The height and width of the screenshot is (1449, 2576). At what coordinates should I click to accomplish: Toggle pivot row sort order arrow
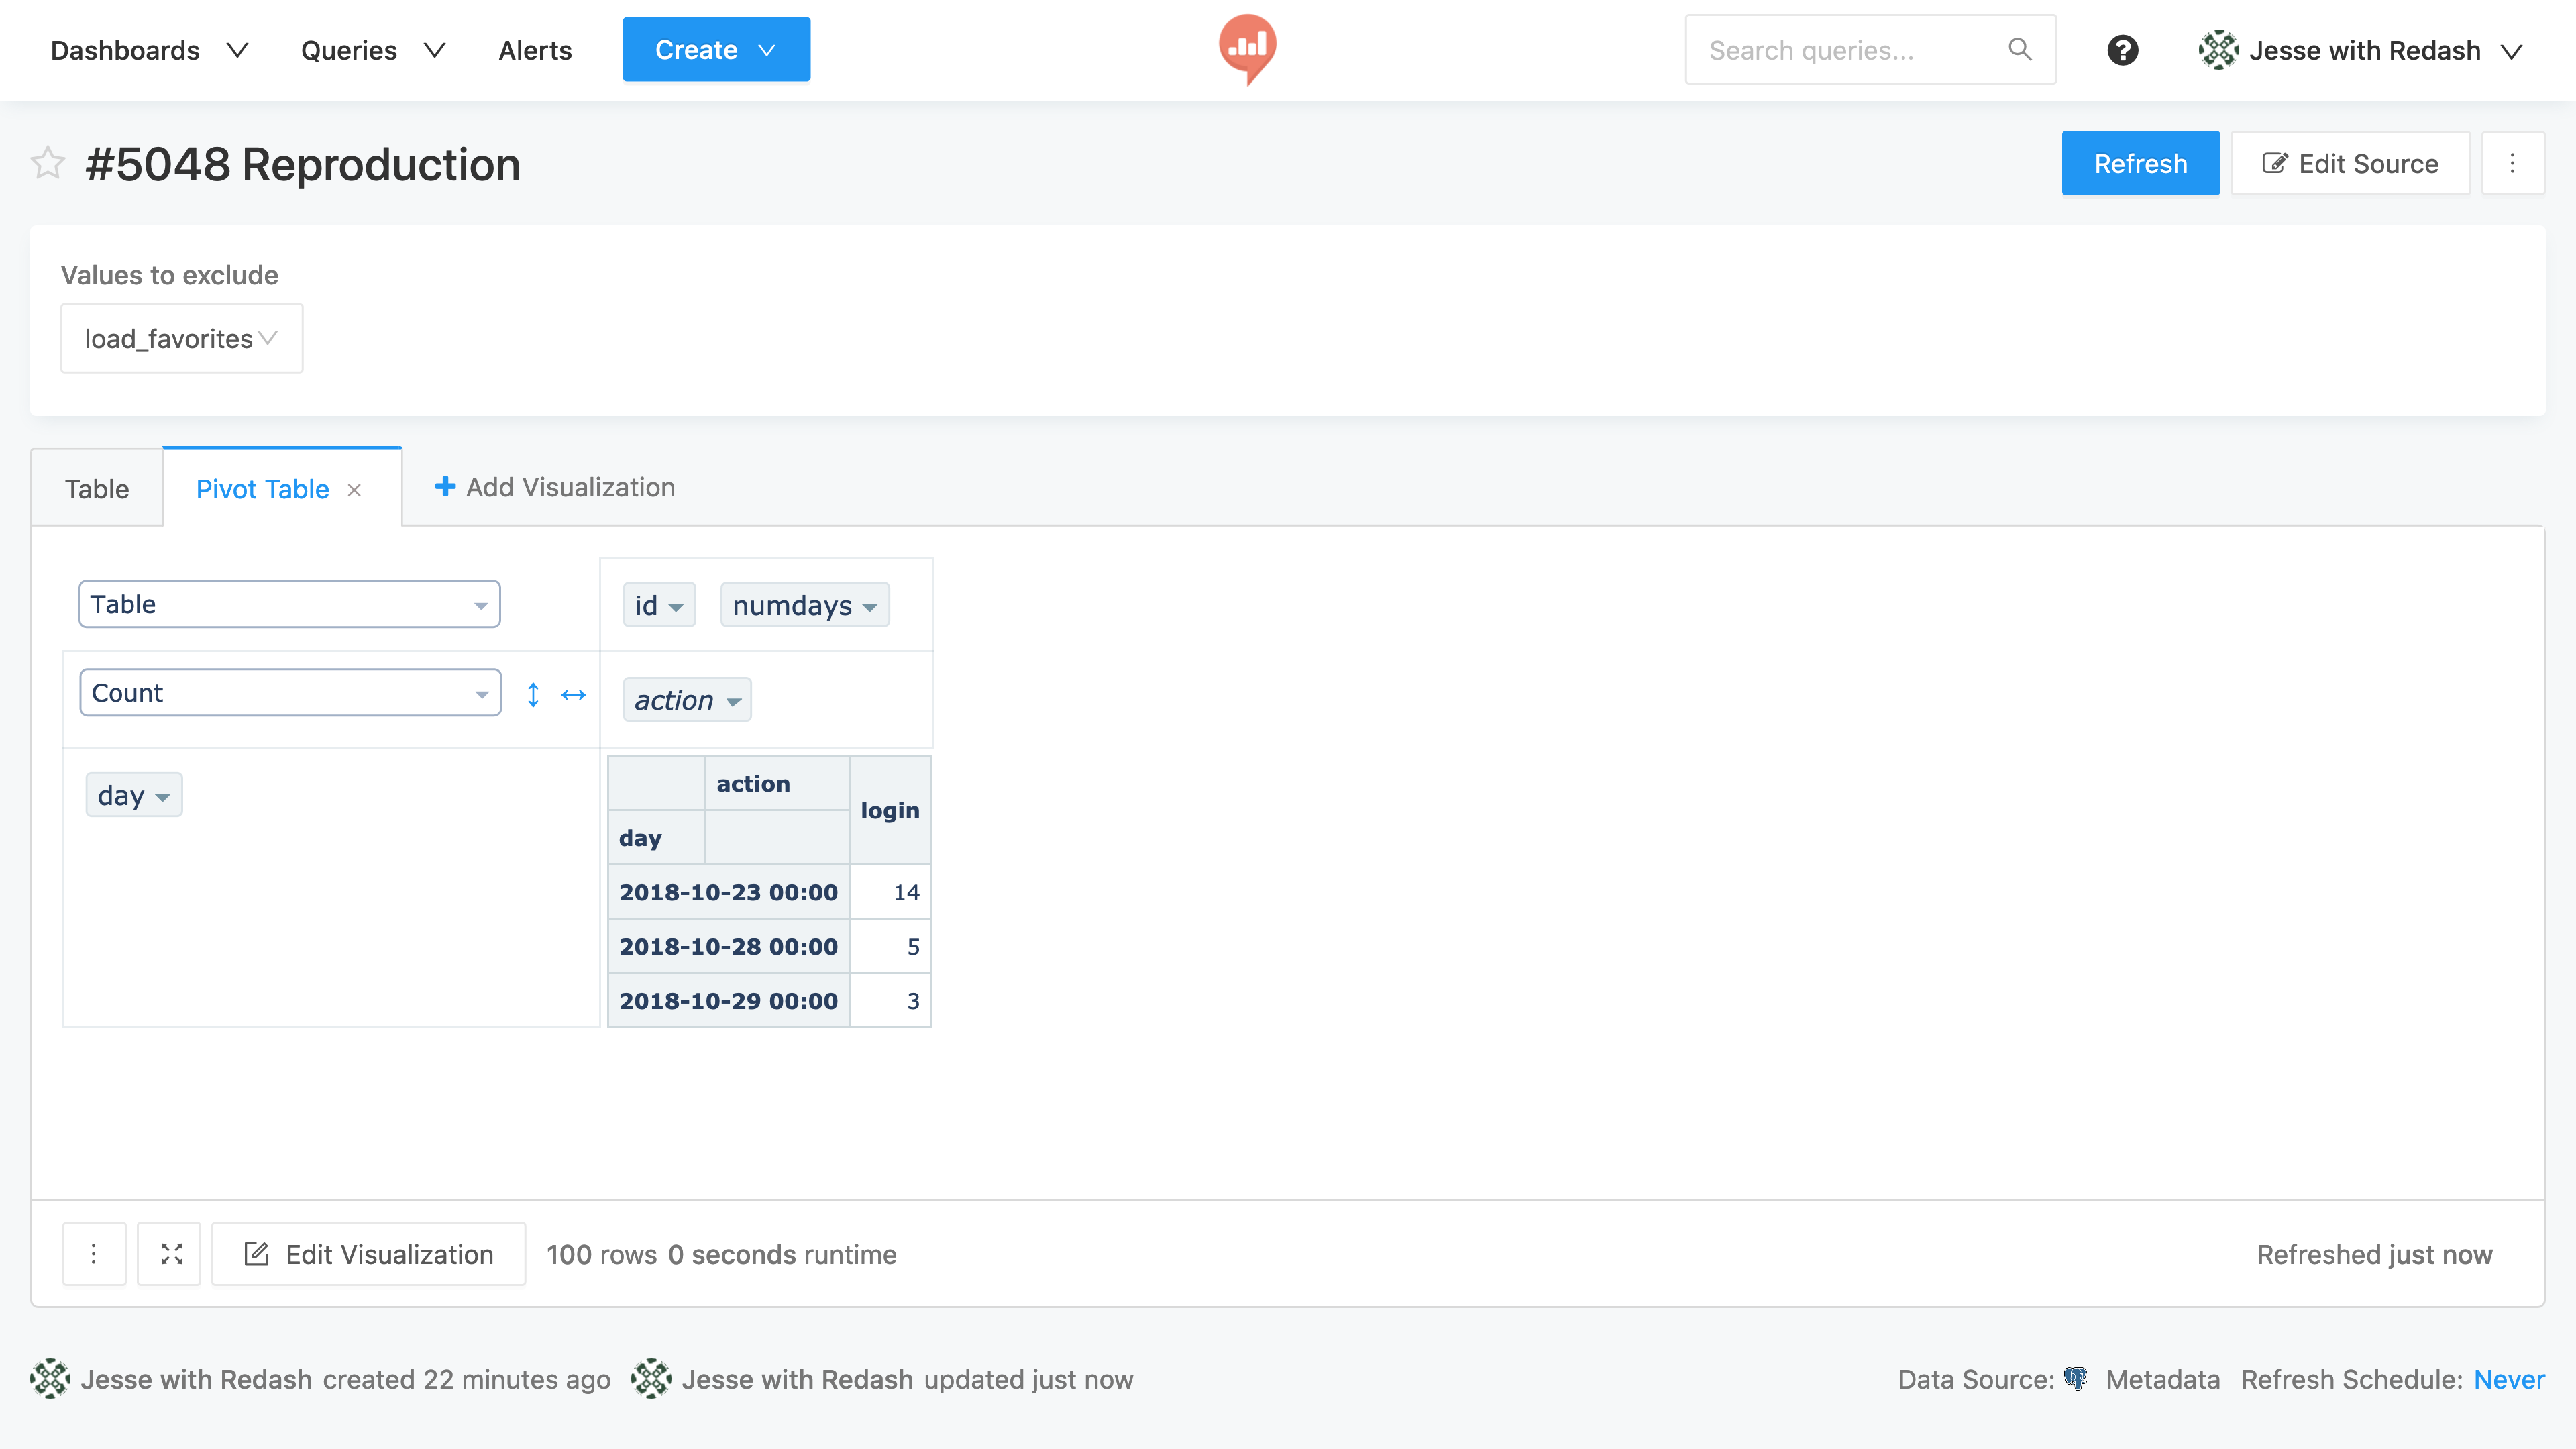(x=533, y=695)
